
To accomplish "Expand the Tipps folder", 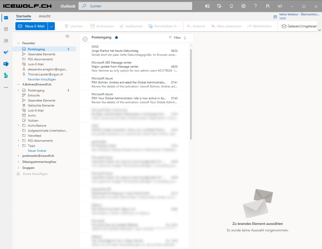I will coord(18,146).
